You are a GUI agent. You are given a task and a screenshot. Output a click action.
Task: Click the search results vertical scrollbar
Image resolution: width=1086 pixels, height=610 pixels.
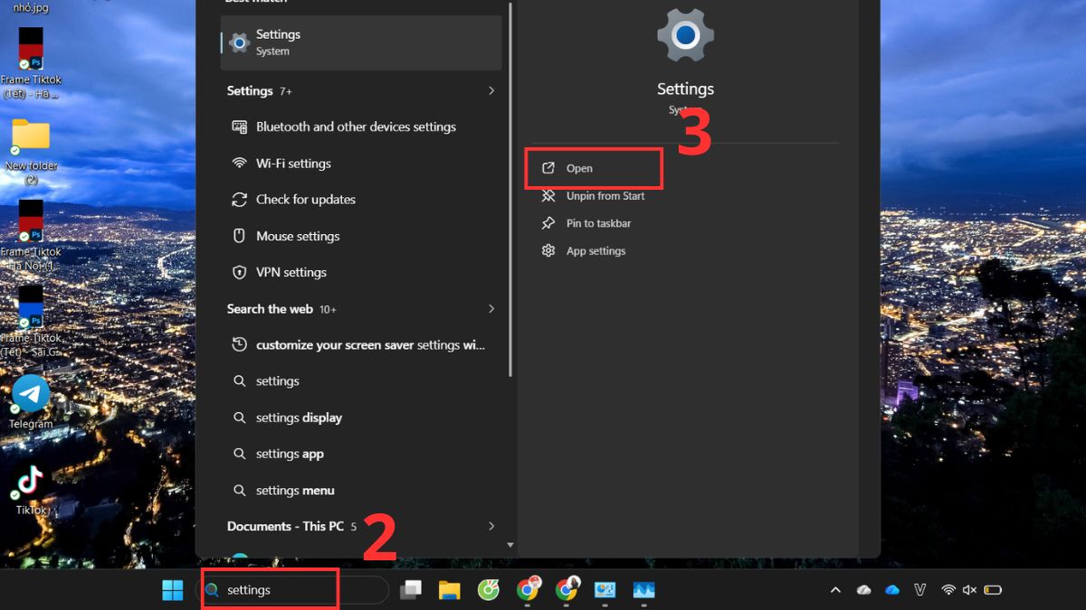click(x=510, y=190)
